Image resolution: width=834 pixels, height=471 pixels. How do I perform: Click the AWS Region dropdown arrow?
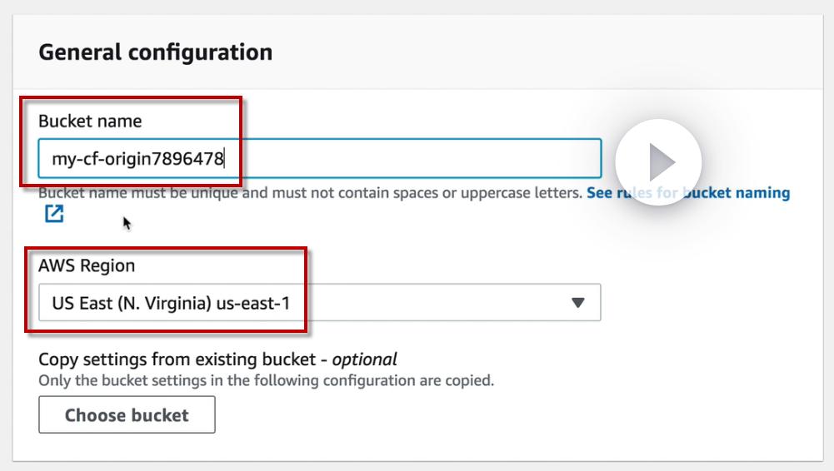point(578,303)
